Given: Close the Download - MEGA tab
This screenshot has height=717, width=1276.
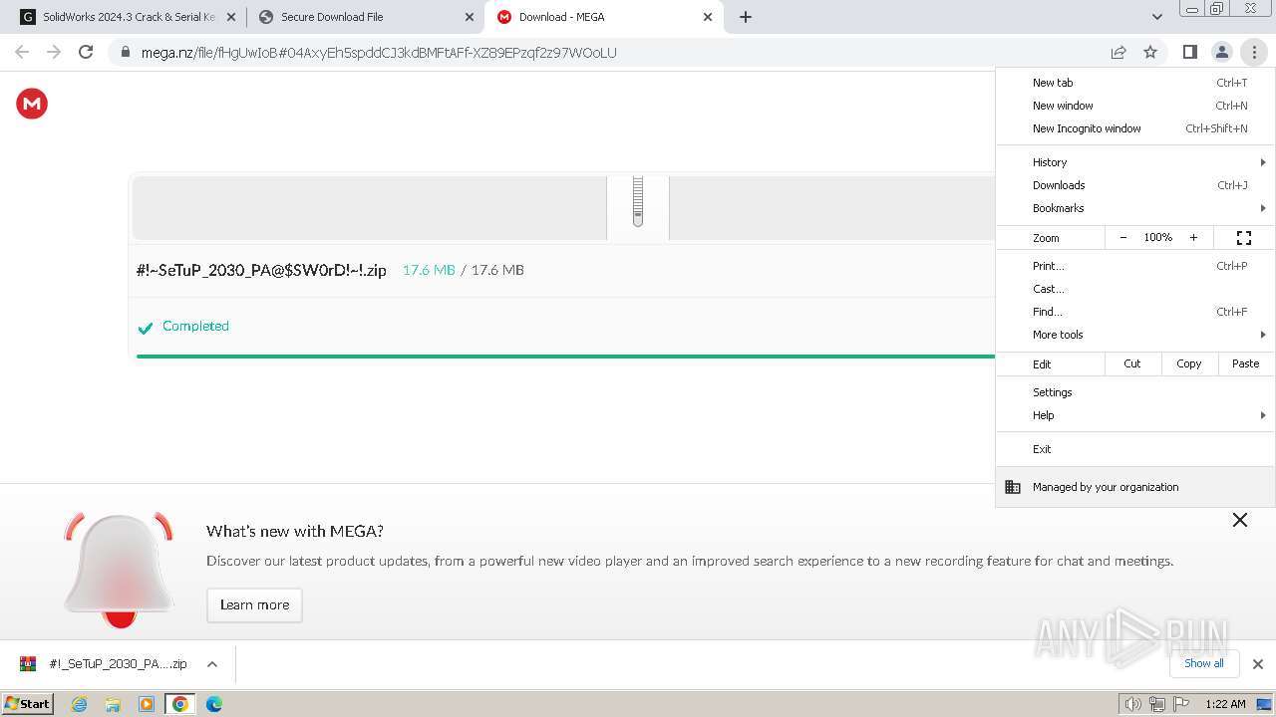Looking at the screenshot, I should pyautogui.click(x=708, y=17).
